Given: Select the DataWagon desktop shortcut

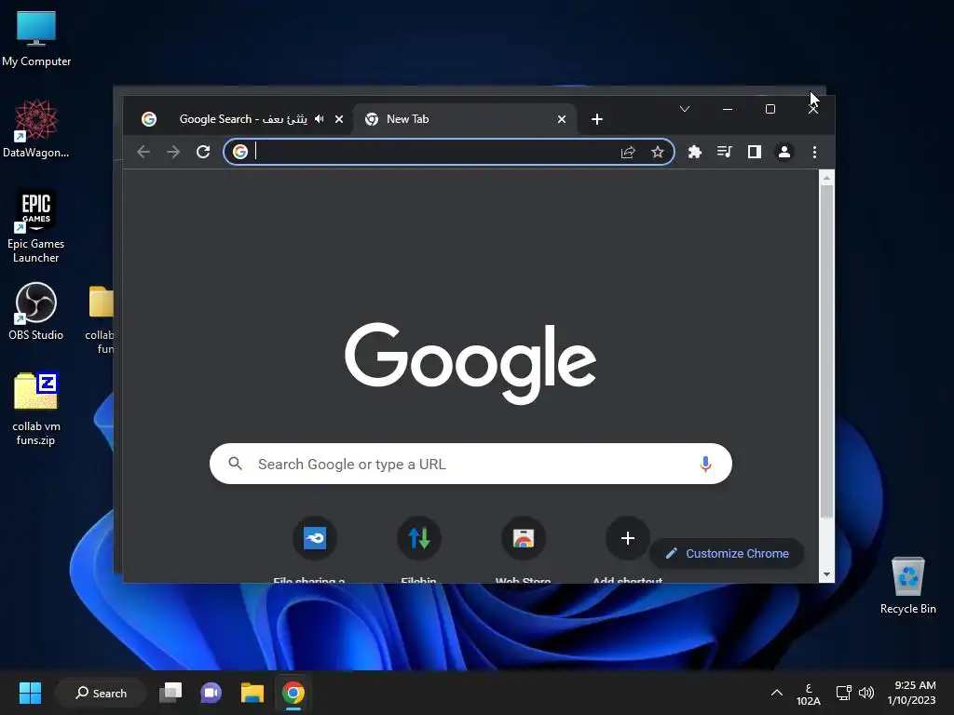Looking at the screenshot, I should pos(36,128).
